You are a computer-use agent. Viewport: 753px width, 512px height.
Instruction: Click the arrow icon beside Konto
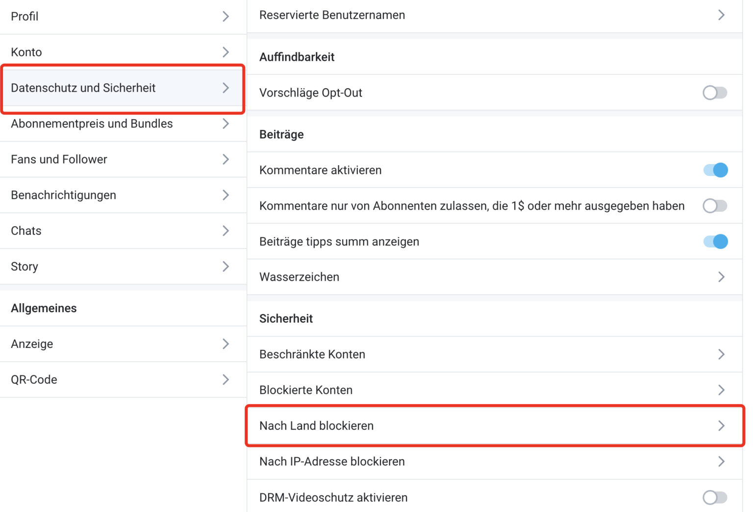point(226,52)
